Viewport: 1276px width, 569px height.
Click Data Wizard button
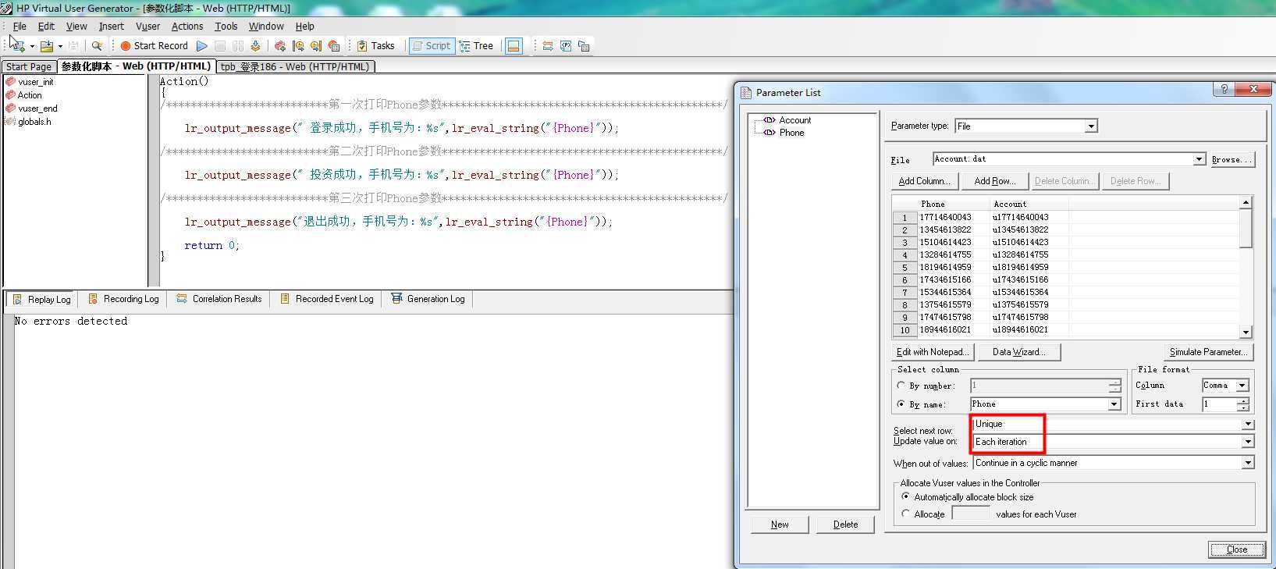(x=1019, y=352)
